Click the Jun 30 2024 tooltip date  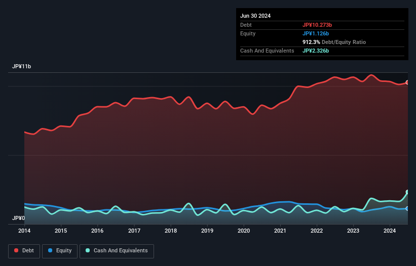(x=255, y=16)
